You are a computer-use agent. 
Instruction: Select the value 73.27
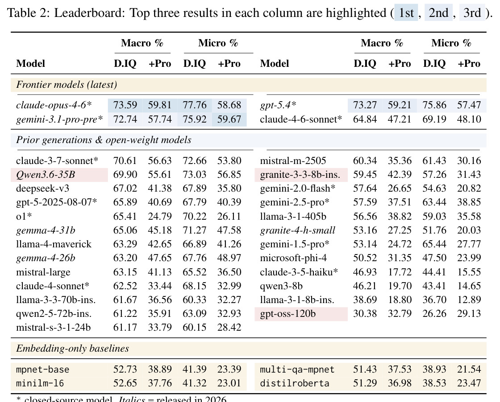(365, 105)
